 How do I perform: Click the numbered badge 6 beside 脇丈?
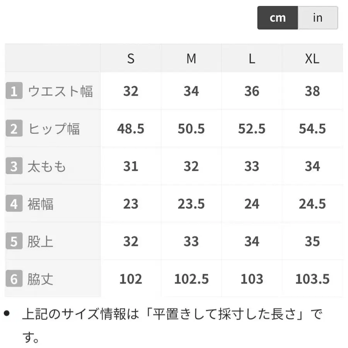(x=14, y=279)
